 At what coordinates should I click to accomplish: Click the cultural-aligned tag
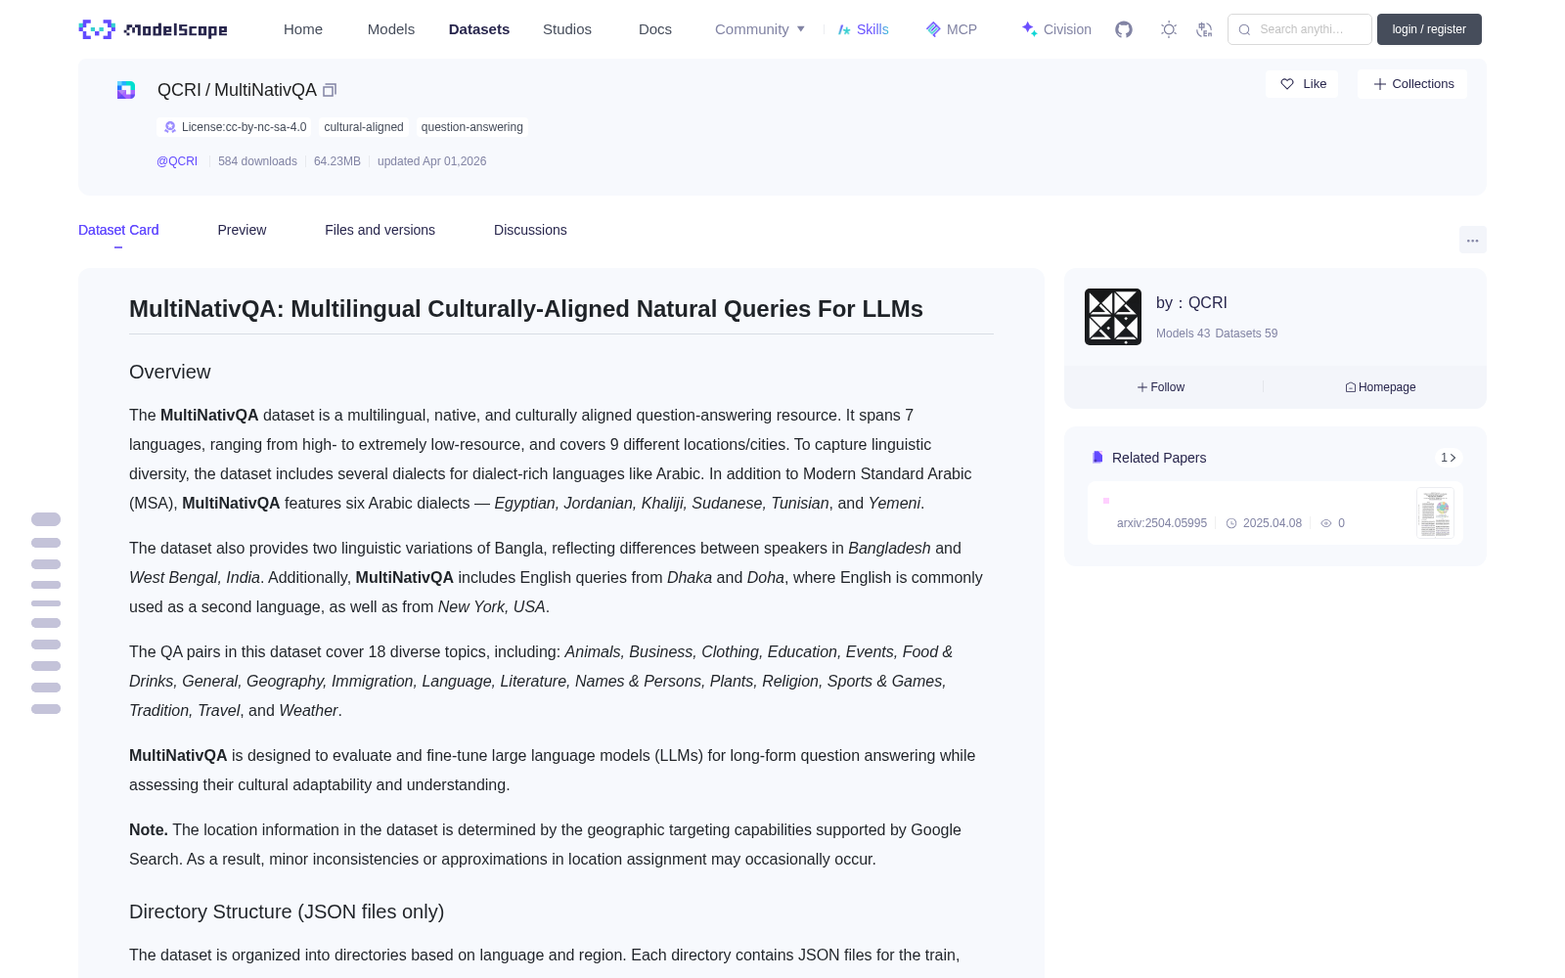[x=364, y=127]
